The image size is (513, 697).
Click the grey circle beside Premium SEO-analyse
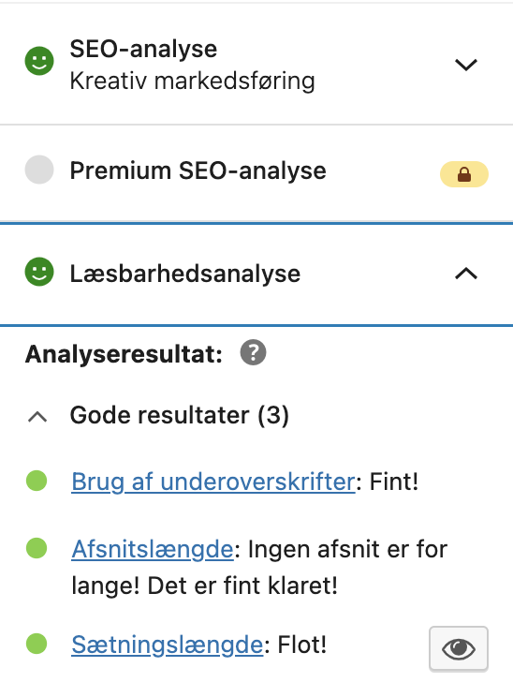tap(39, 170)
